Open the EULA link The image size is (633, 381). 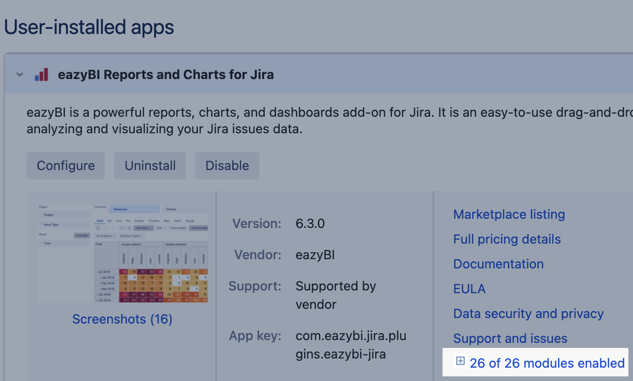tap(469, 289)
